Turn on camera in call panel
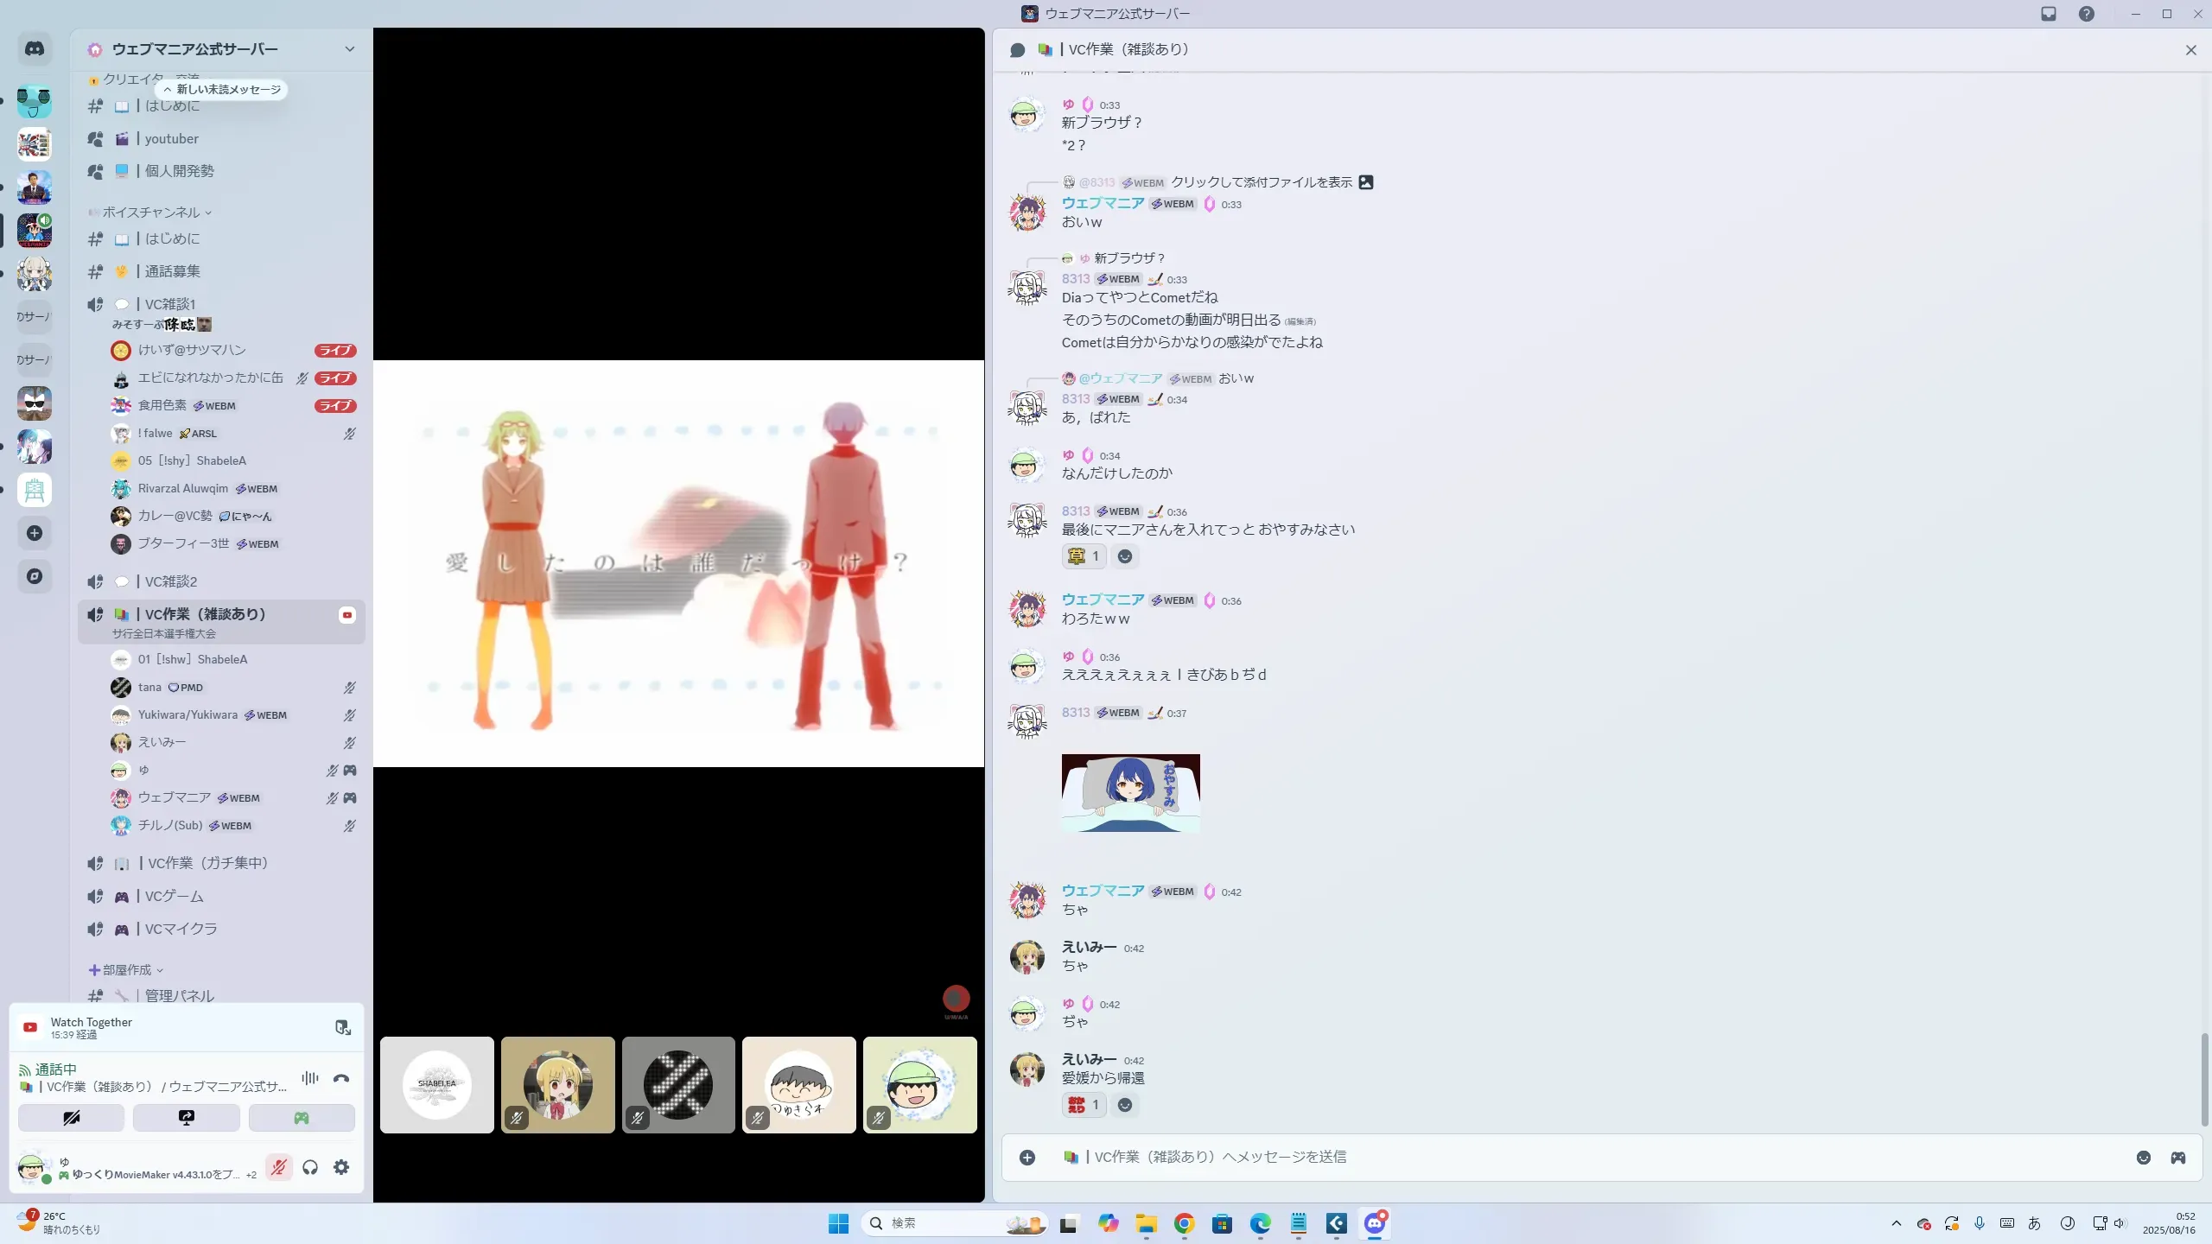 coord(72,1118)
